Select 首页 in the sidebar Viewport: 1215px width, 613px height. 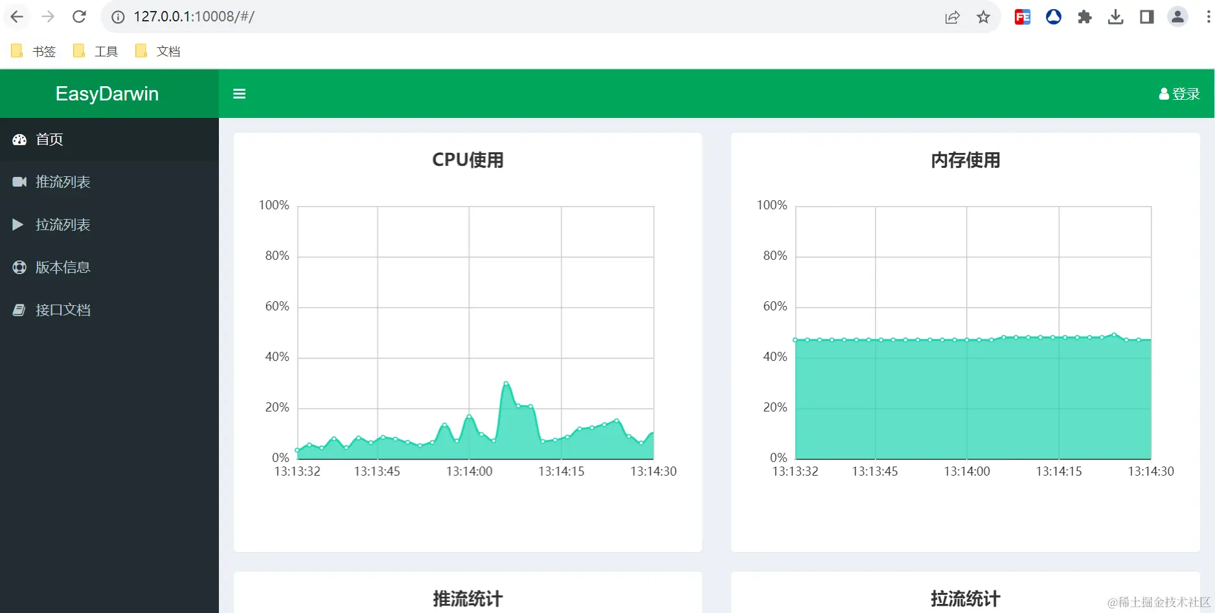click(x=109, y=139)
